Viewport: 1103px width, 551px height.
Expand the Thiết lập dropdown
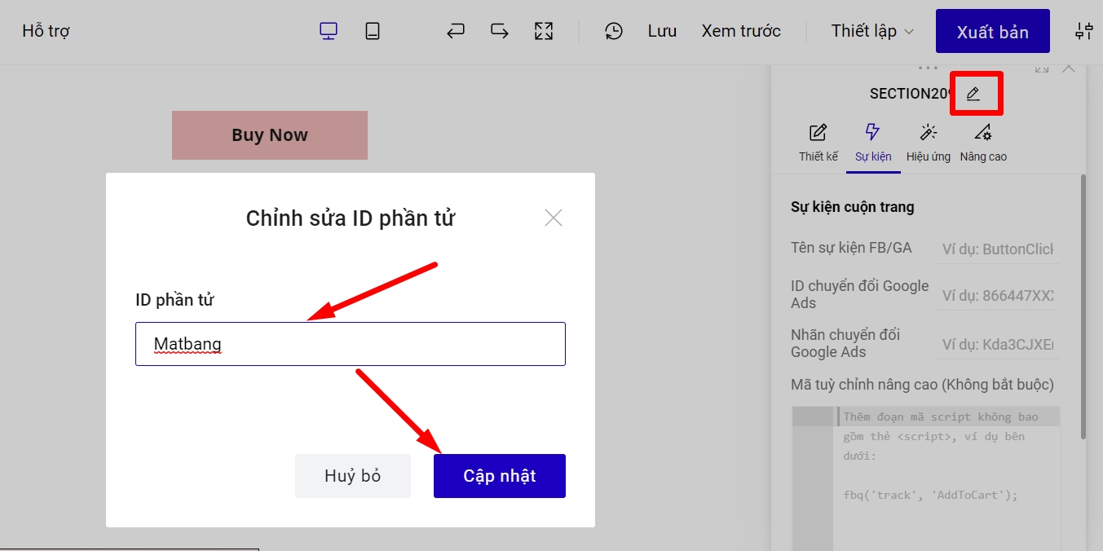[872, 31]
